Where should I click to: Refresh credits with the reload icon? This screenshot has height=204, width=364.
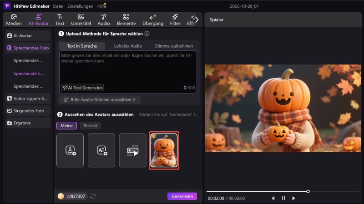pyautogui.click(x=93, y=196)
